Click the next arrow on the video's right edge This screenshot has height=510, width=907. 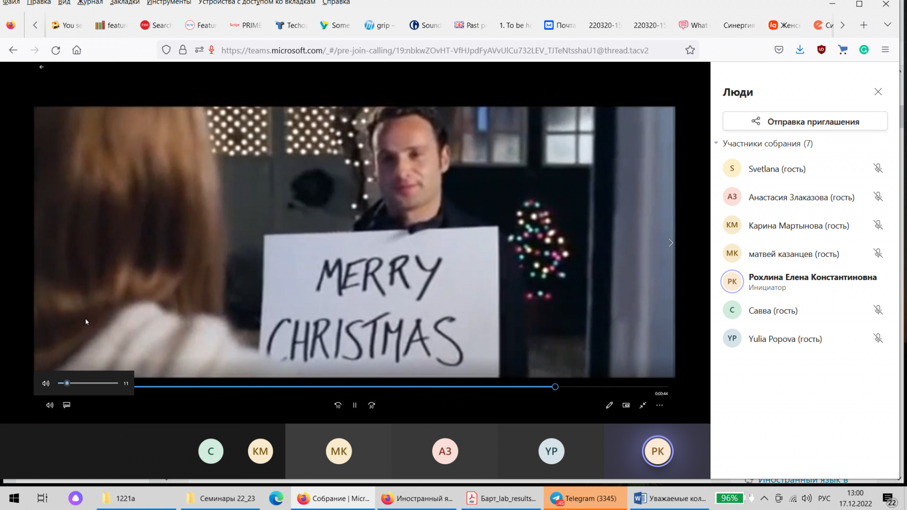(671, 243)
